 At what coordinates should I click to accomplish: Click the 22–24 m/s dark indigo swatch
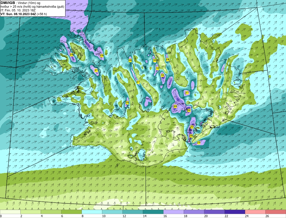(x=235, y=212)
